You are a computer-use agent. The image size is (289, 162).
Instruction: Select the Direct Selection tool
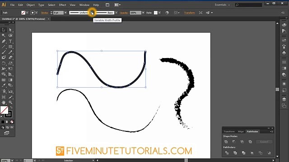pyautogui.click(x=10, y=30)
